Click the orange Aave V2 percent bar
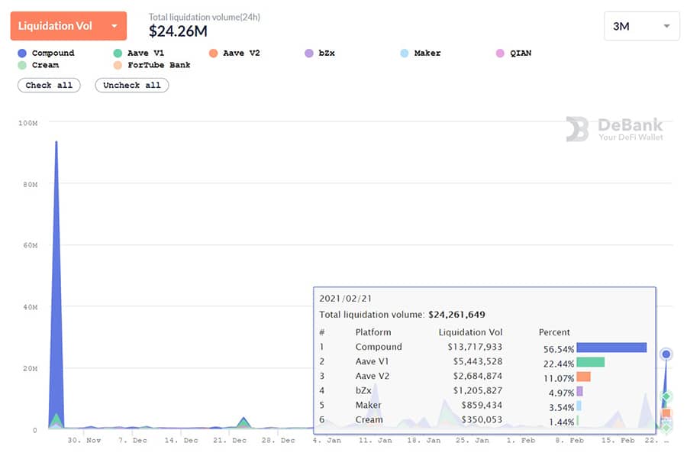687x456 pixels. click(584, 377)
